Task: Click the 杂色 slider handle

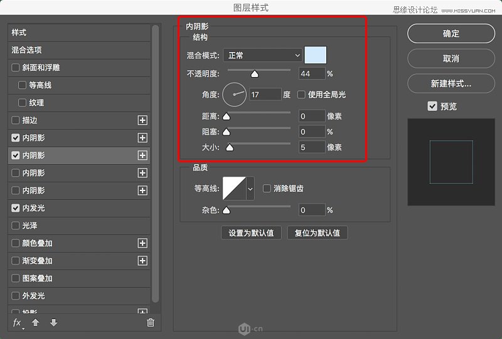Action: tap(227, 210)
